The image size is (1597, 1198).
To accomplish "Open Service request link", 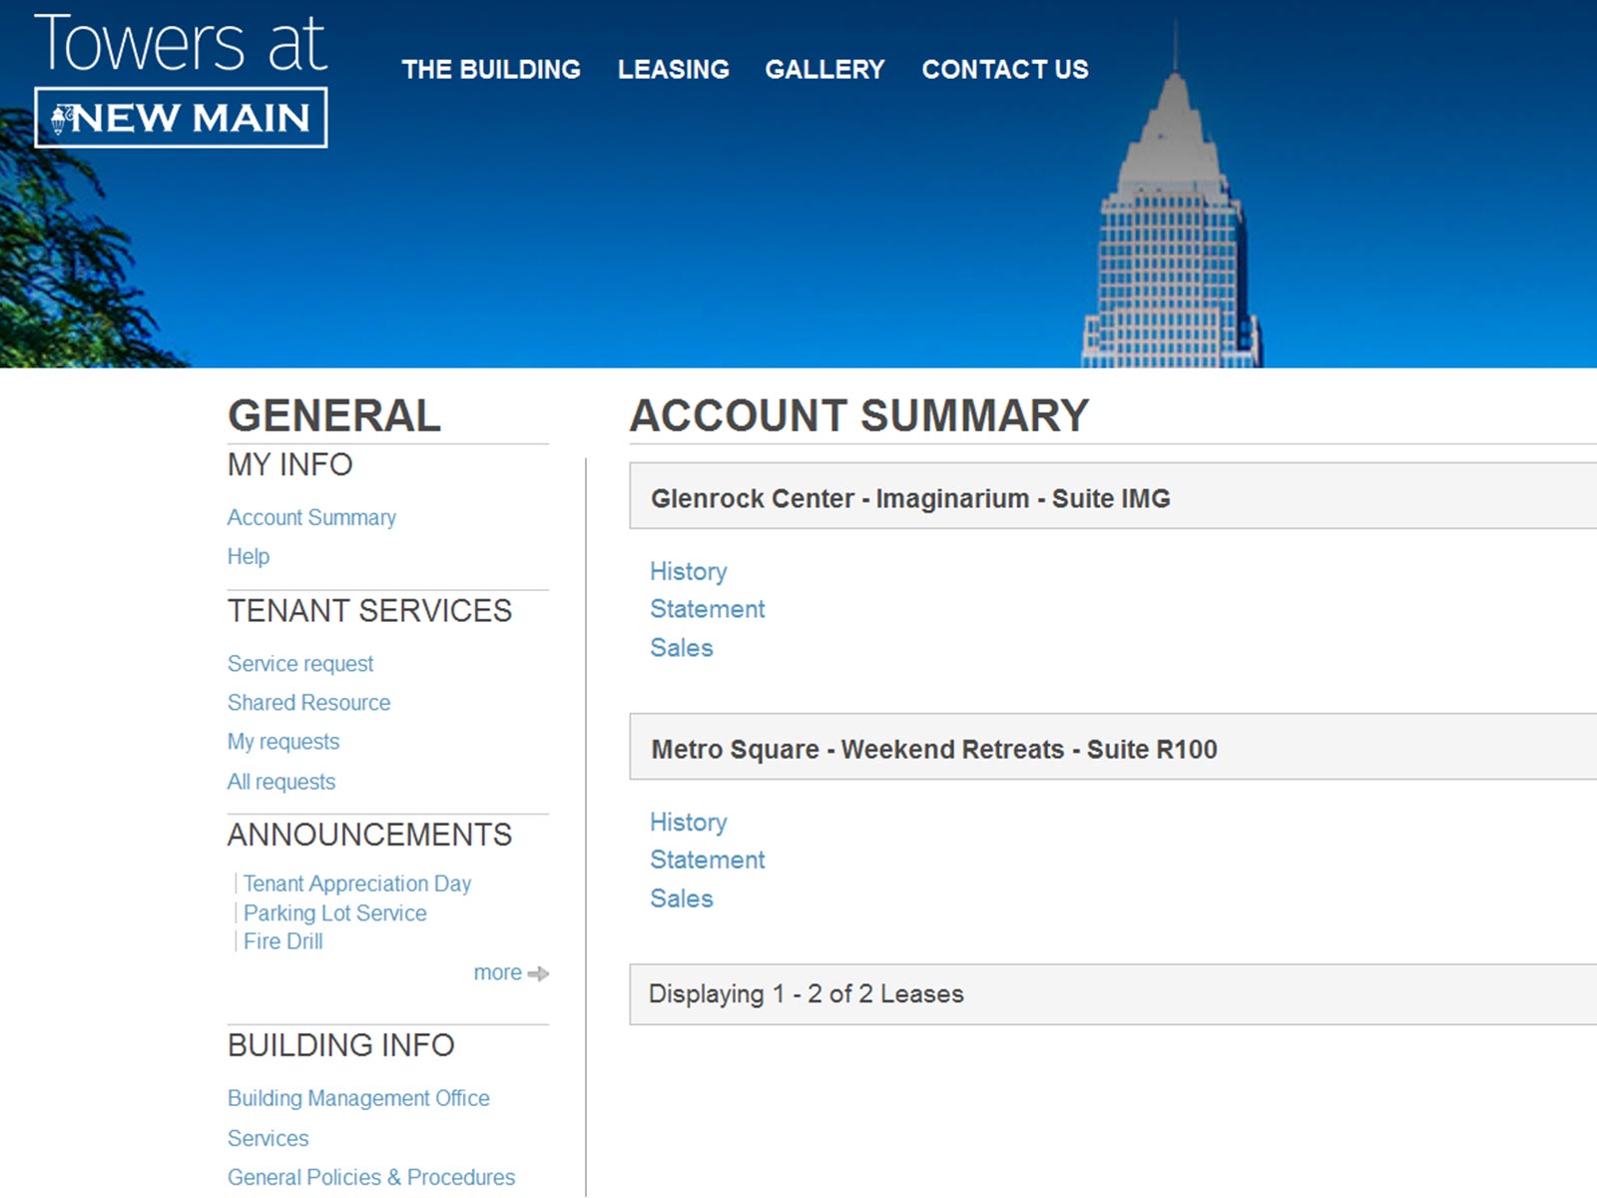I will tap(300, 664).
